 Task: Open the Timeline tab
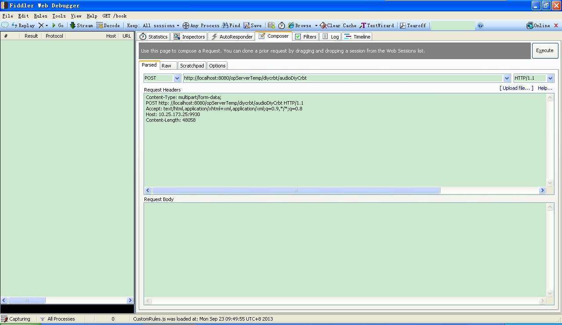[357, 37]
